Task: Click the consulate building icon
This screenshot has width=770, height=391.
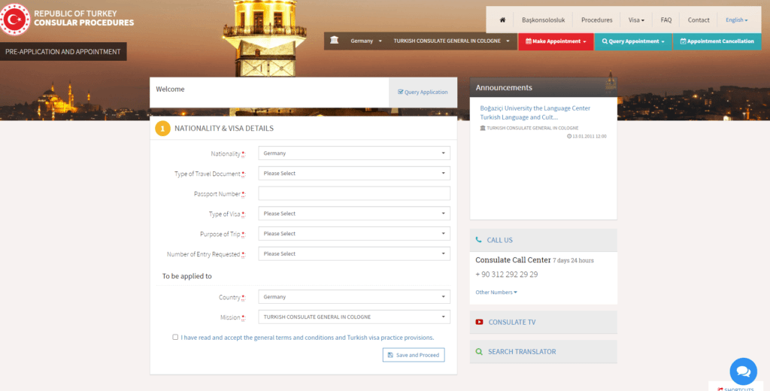Action: pyautogui.click(x=335, y=41)
